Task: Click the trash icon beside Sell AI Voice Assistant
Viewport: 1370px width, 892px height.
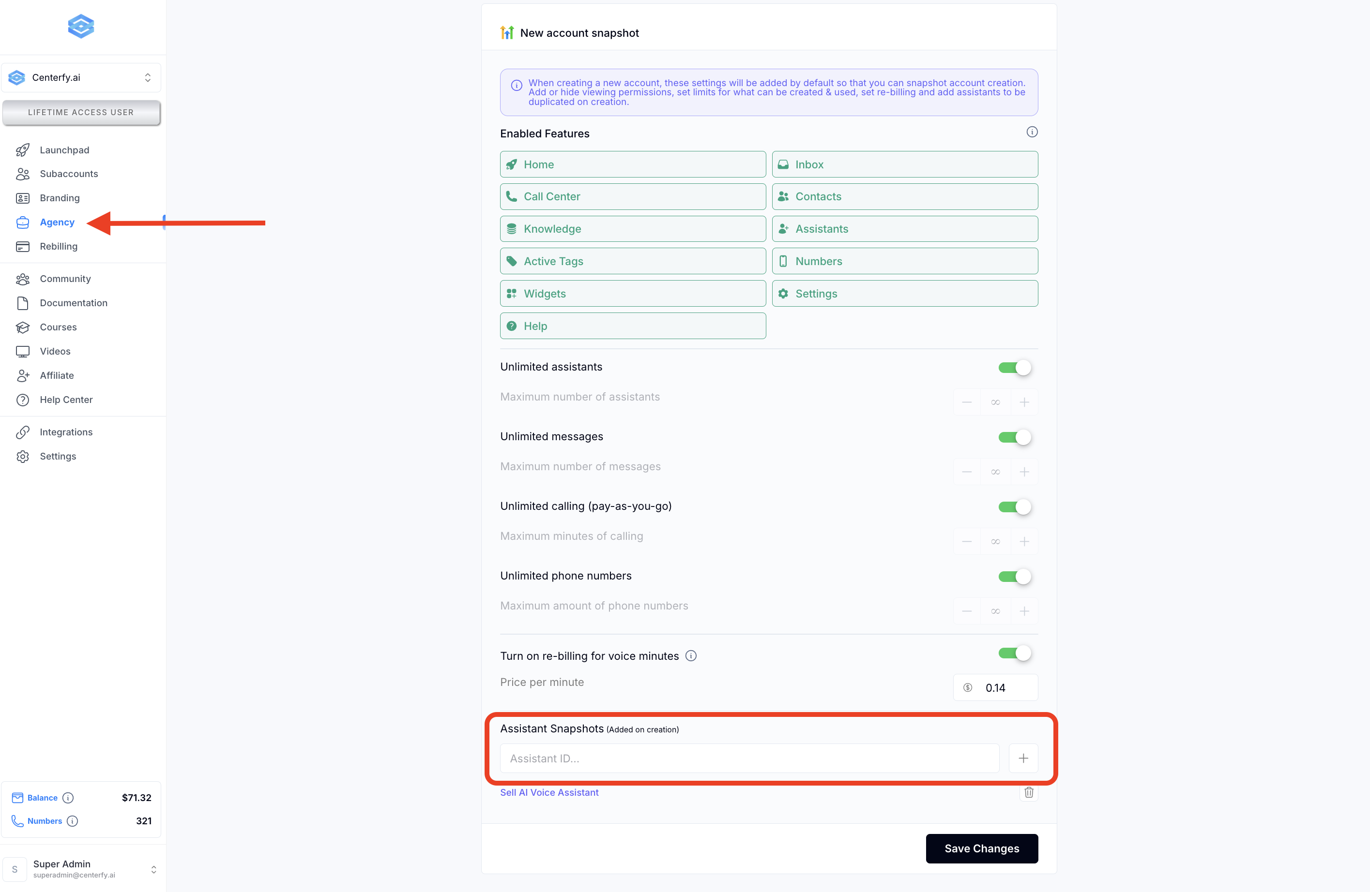Action: click(1028, 792)
